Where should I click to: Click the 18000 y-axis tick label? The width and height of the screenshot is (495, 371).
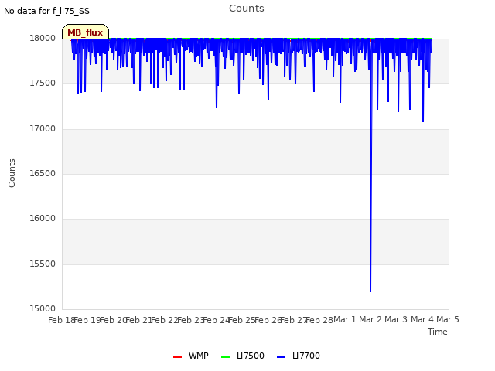click(x=43, y=38)
